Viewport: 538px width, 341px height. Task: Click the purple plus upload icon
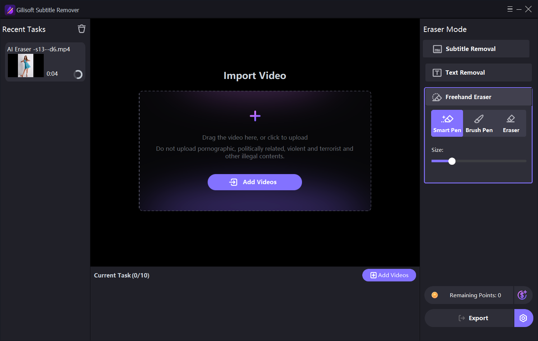click(x=255, y=116)
